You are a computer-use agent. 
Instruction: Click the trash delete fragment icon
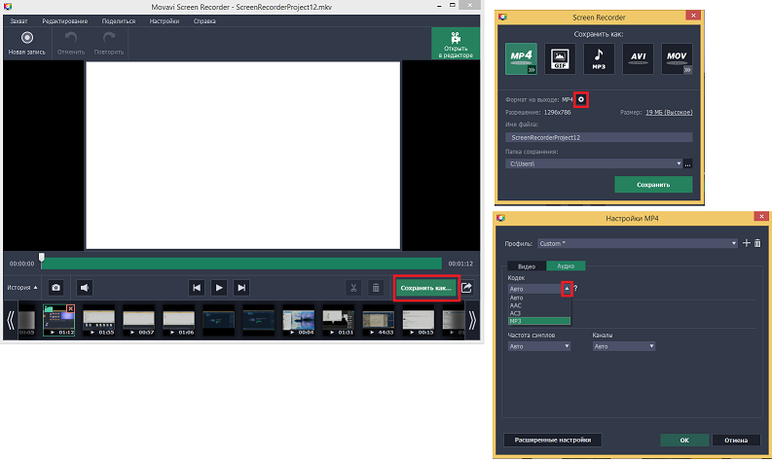pos(376,288)
